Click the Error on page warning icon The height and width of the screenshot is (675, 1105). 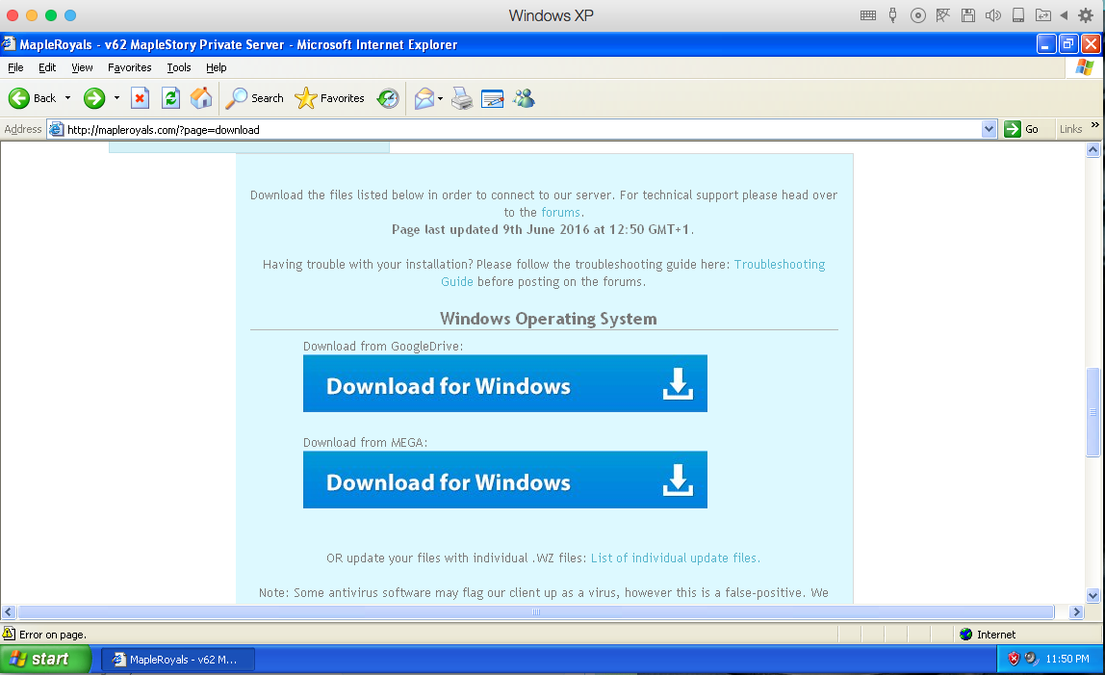[x=10, y=634]
